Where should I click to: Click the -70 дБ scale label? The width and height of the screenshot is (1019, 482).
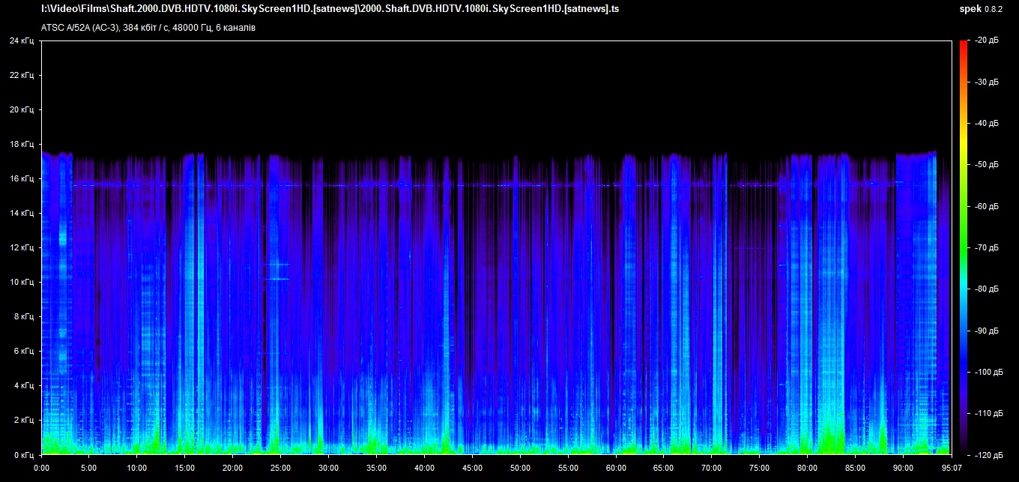click(988, 247)
